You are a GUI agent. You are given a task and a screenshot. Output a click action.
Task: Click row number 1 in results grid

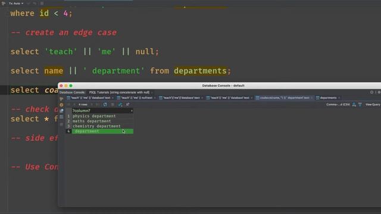click(68, 116)
